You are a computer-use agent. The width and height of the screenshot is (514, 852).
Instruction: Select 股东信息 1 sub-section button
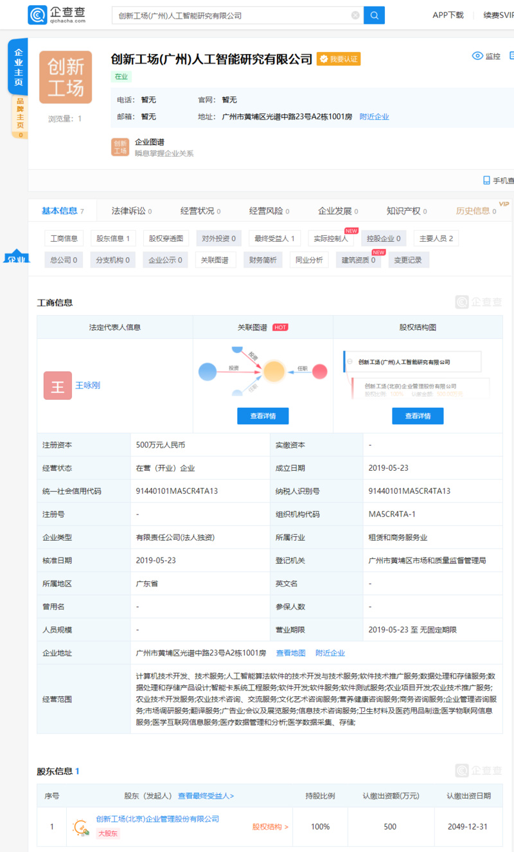[113, 239]
